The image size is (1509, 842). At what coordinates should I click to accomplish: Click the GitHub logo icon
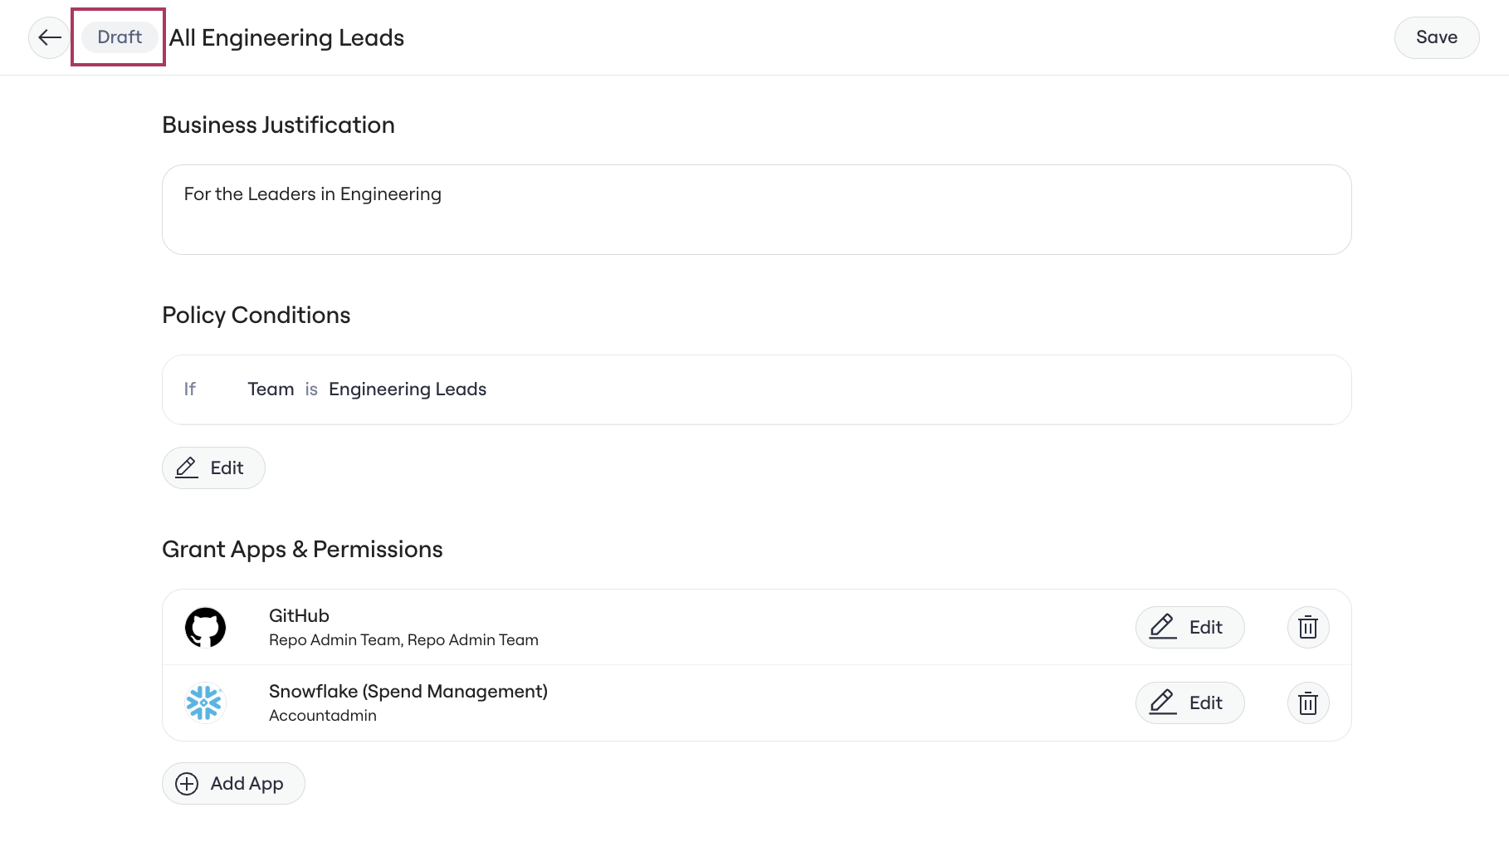point(205,627)
